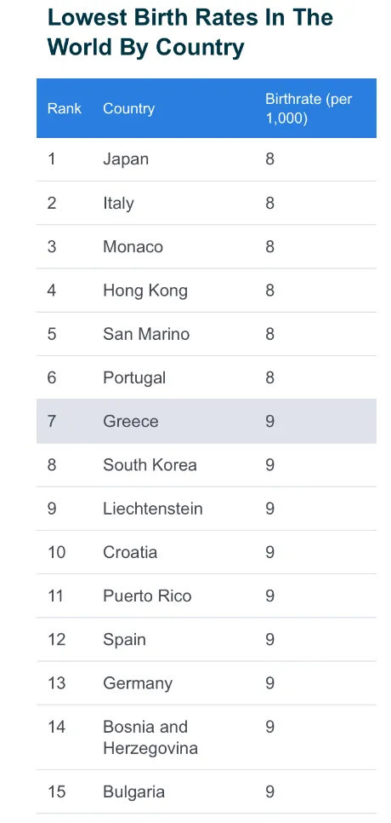Click the Bulgaria row
Screen dimensions: 391x823
coord(207,791)
